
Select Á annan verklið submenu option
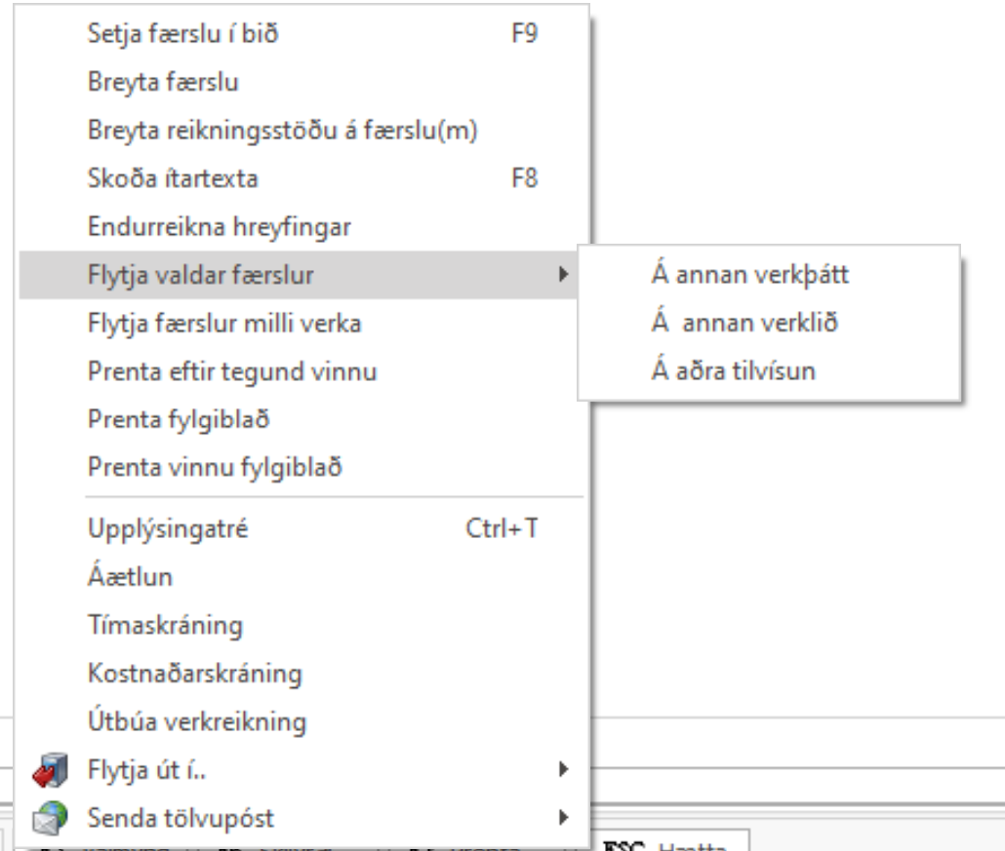pos(744,323)
